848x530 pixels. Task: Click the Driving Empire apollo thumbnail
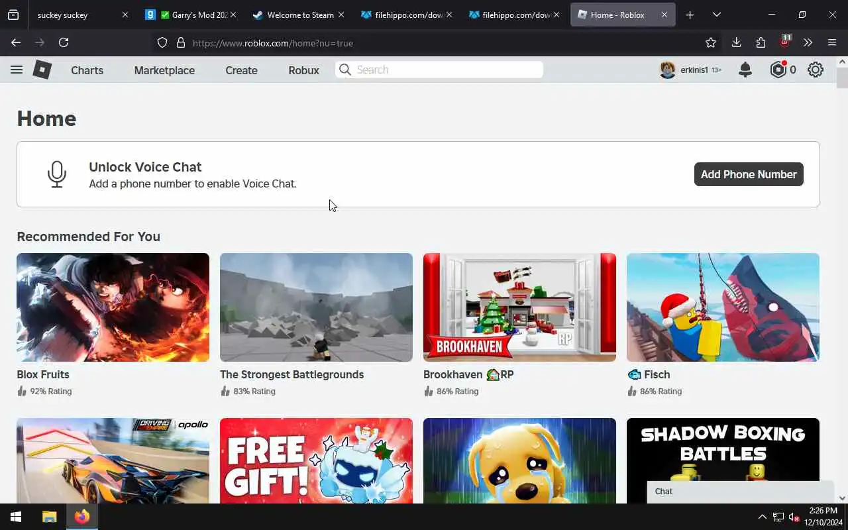click(113, 460)
